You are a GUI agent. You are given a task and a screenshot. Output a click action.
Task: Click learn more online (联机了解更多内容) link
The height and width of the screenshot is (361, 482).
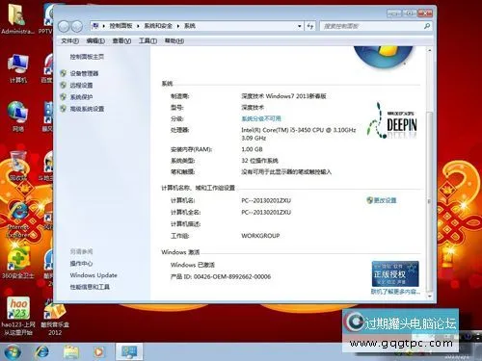pos(395,292)
